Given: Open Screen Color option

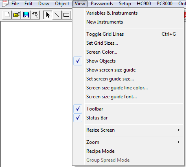Looking at the screenshot, I should (x=128, y=52).
